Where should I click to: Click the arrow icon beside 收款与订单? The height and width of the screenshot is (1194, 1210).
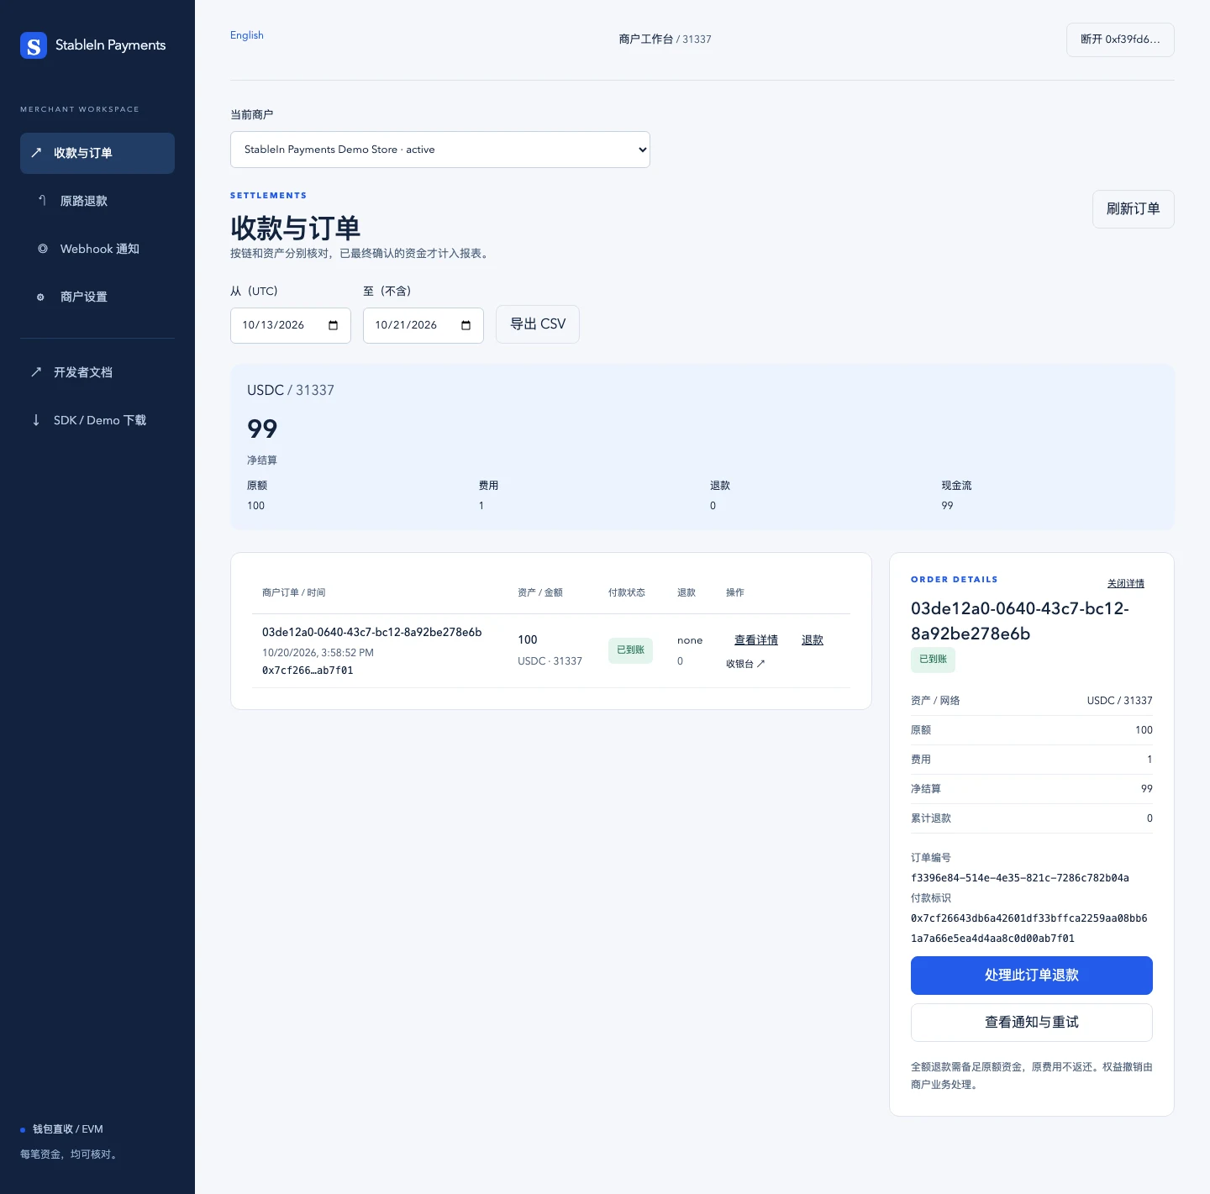click(36, 153)
